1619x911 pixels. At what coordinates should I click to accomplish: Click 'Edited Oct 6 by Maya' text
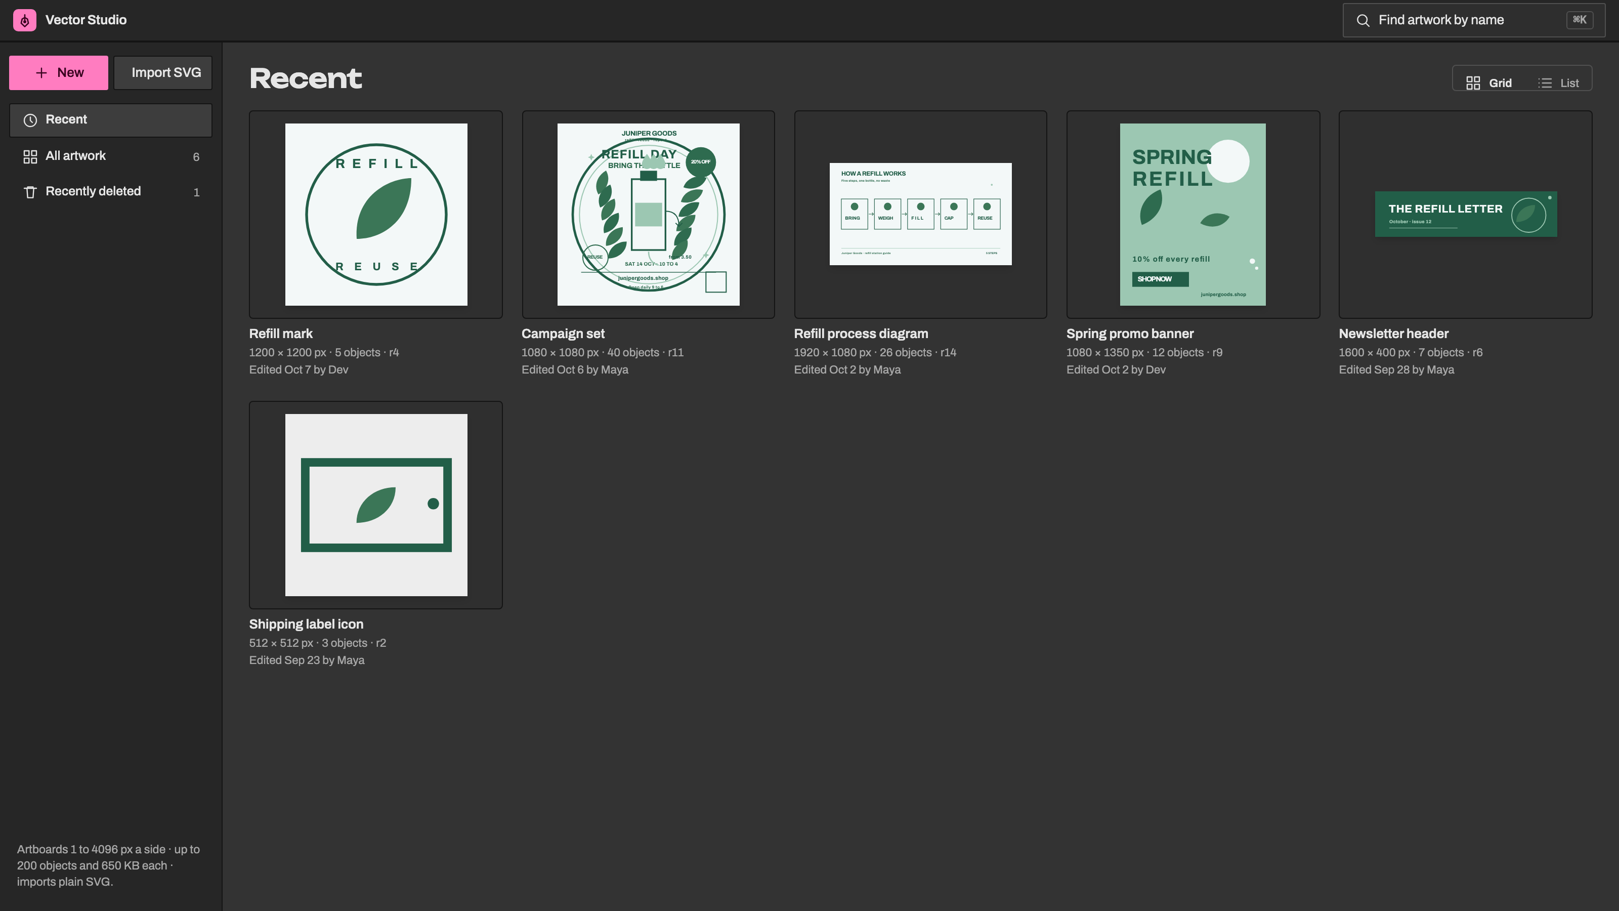point(575,369)
